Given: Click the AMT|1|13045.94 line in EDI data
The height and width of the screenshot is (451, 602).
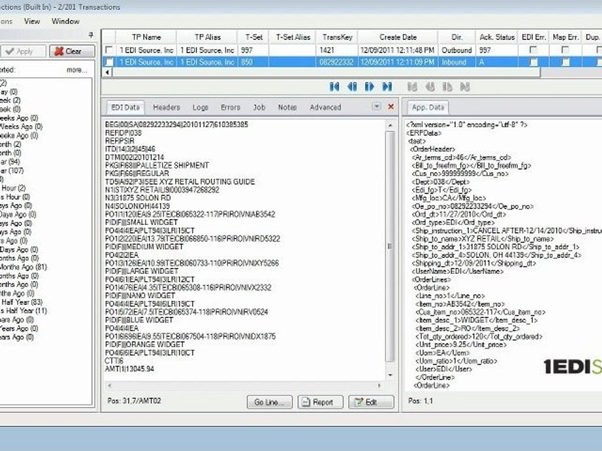Looking at the screenshot, I should coord(129,369).
